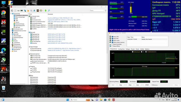
Task: Select the MSI Afterburner desktop icon
Action: coord(4,61)
